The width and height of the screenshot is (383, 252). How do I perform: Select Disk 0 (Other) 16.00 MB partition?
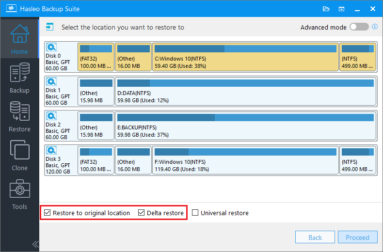pyautogui.click(x=133, y=57)
